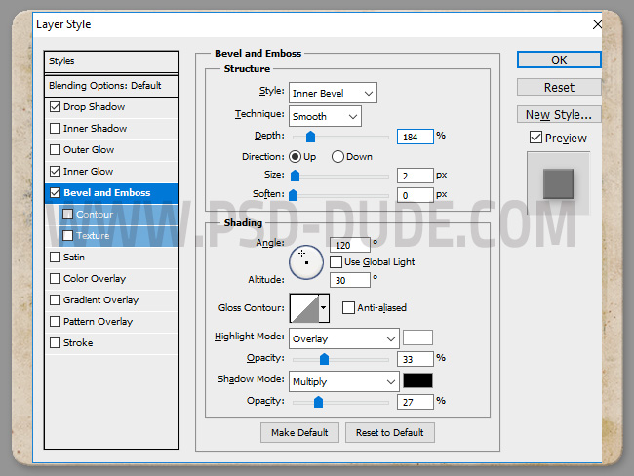Click the Altitude input field
The image size is (634, 476).
[x=350, y=280]
